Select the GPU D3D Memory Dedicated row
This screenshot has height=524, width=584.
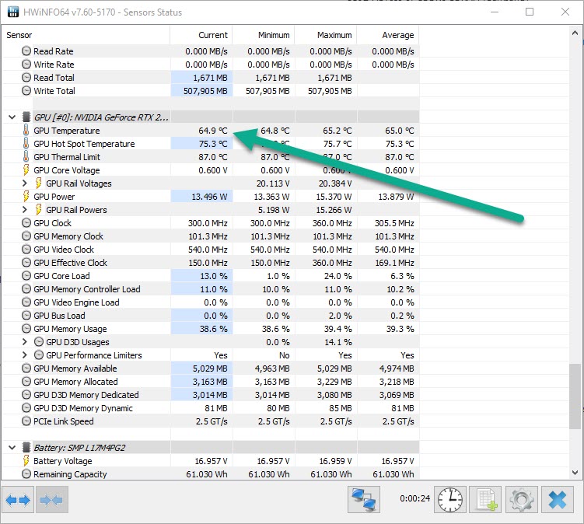(x=211, y=395)
